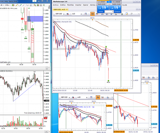160x133 pixels.
Task: Expand the m15 timeframe dropdown
Action: pyautogui.click(x=81, y=14)
